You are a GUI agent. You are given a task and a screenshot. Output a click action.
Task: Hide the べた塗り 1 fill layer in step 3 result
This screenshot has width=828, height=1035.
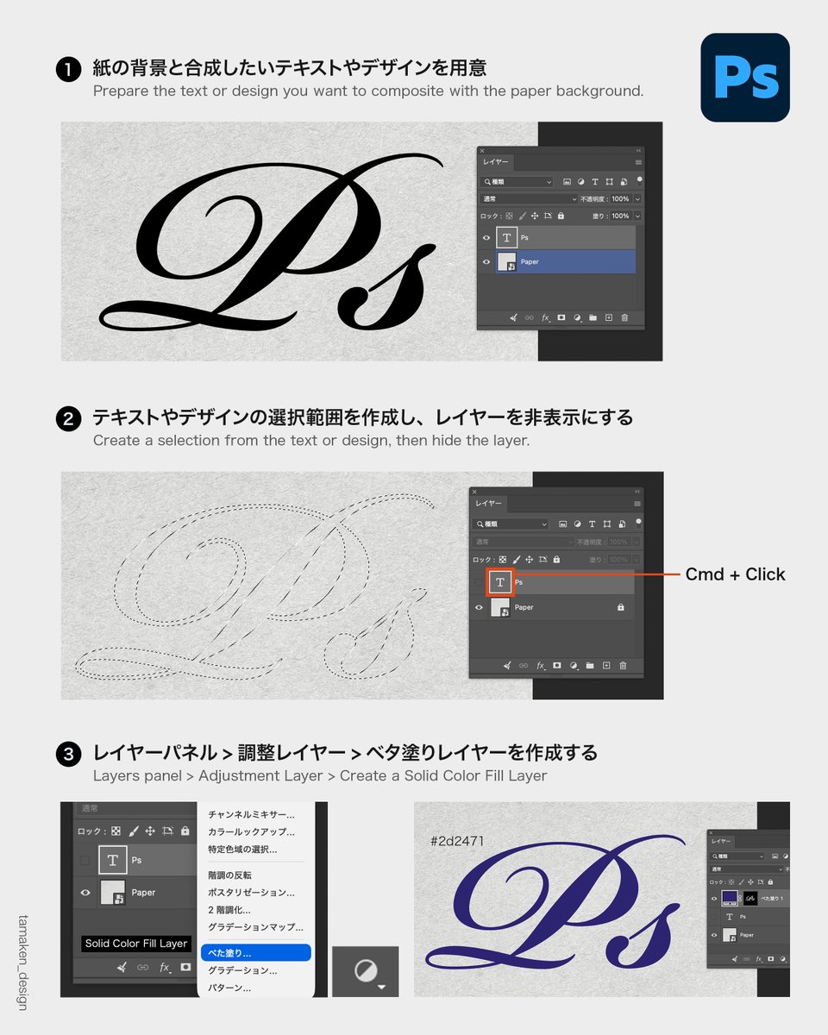[x=714, y=899]
